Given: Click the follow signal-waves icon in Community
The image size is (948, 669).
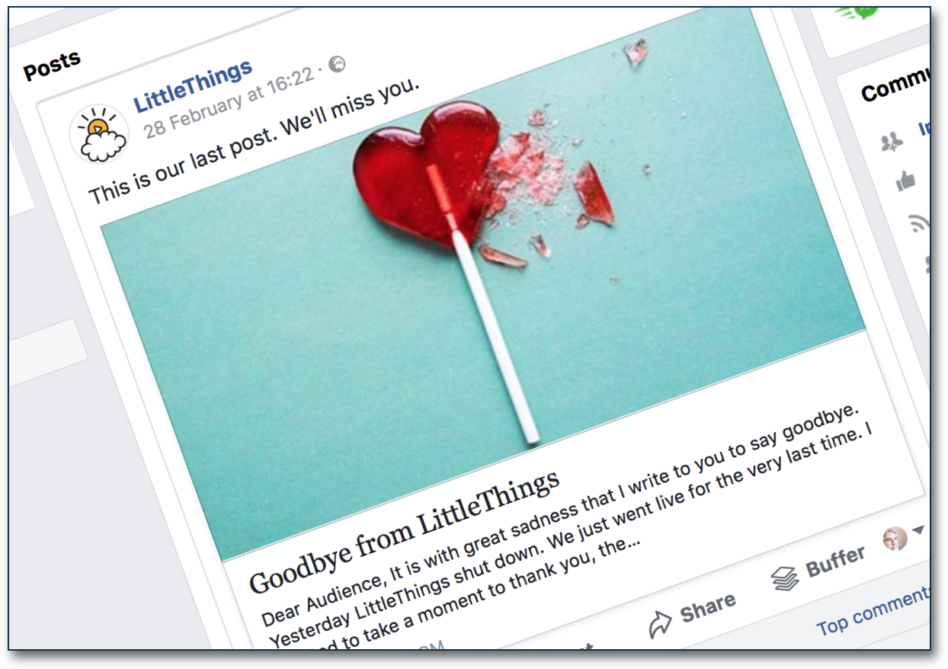Looking at the screenshot, I should 921,224.
